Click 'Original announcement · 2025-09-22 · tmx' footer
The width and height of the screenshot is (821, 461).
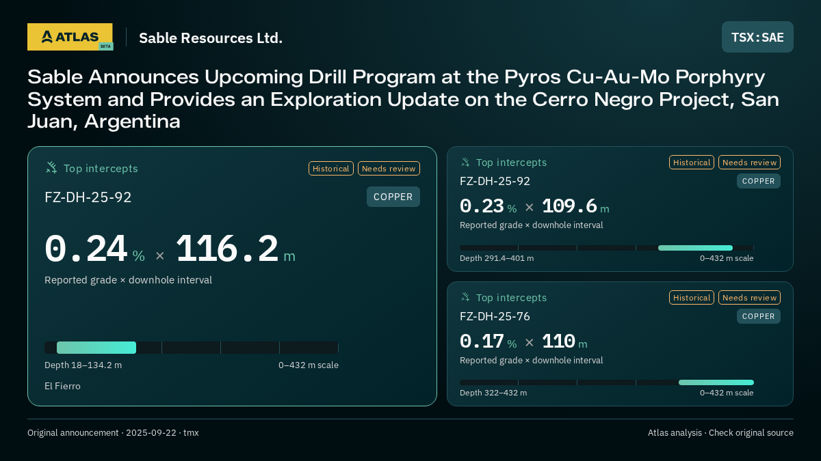(x=113, y=433)
